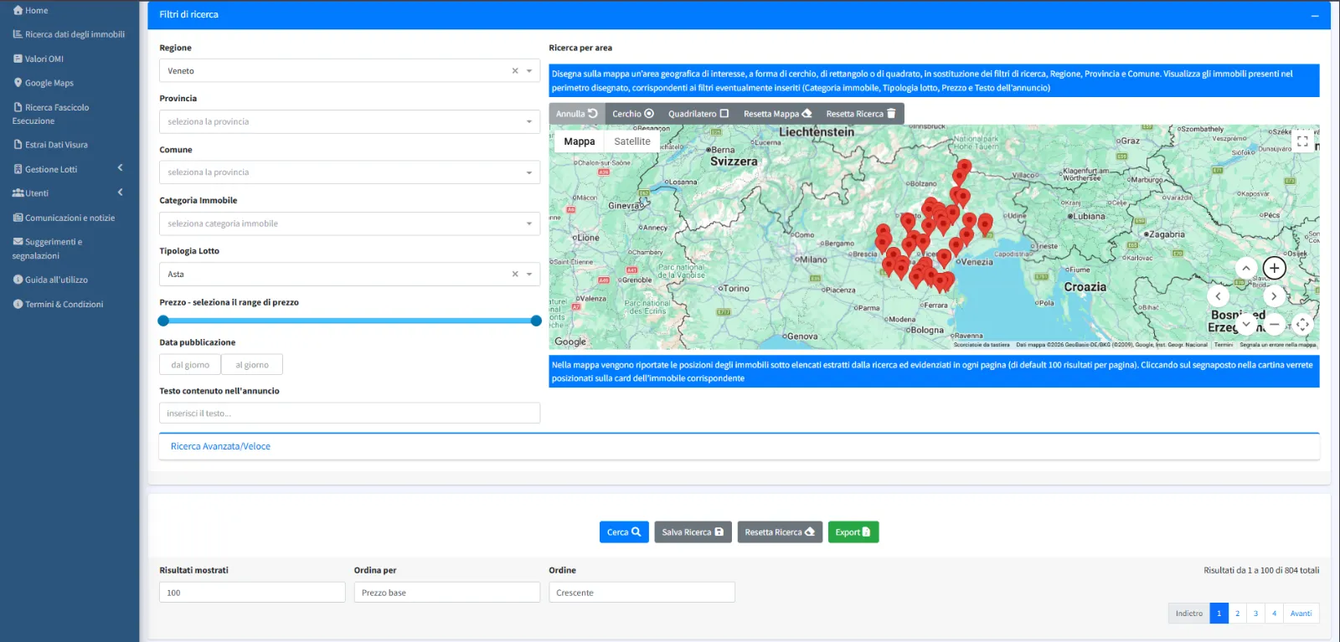Open the Ordina per Prezzo base selector
The height and width of the screenshot is (642, 1340).
tap(446, 593)
